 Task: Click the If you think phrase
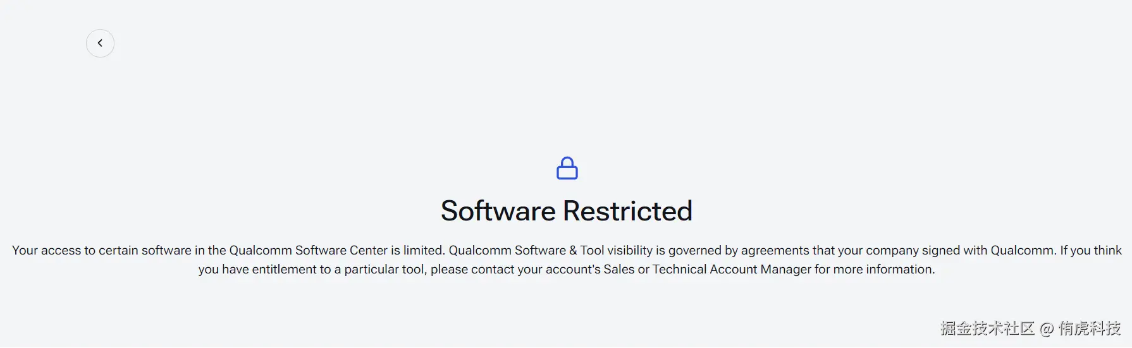[1091, 250]
